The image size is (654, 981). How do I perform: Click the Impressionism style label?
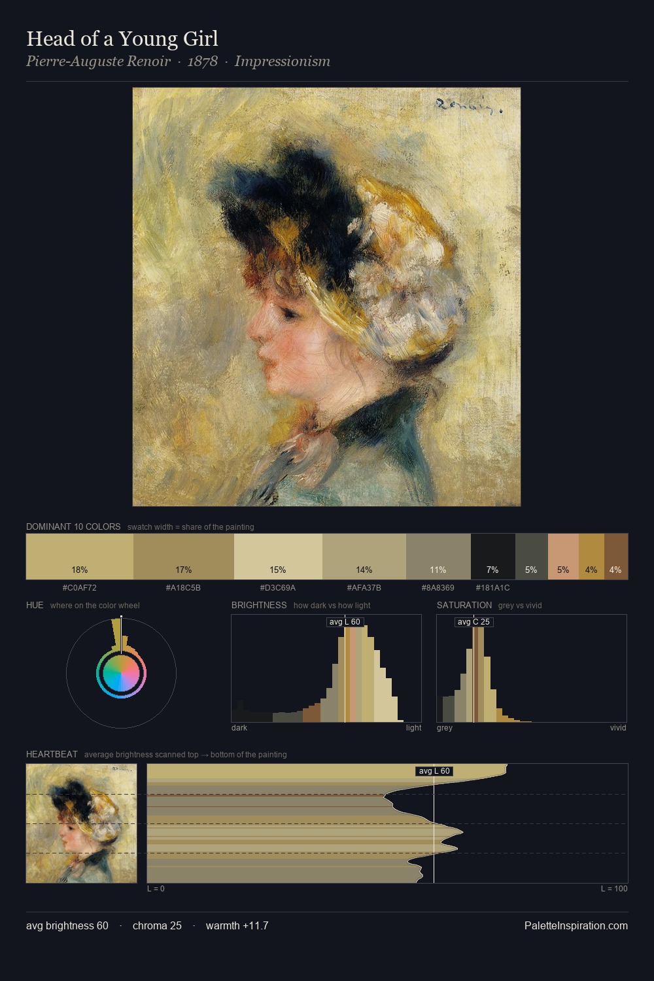click(283, 61)
